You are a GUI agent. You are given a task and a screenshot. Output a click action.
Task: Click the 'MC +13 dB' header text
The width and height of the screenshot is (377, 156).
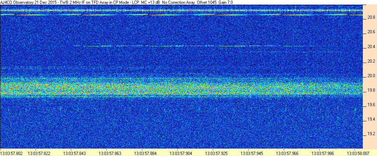(x=151, y=2)
